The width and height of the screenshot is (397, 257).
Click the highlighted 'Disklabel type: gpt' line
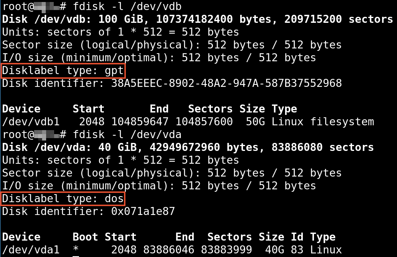coord(63,71)
